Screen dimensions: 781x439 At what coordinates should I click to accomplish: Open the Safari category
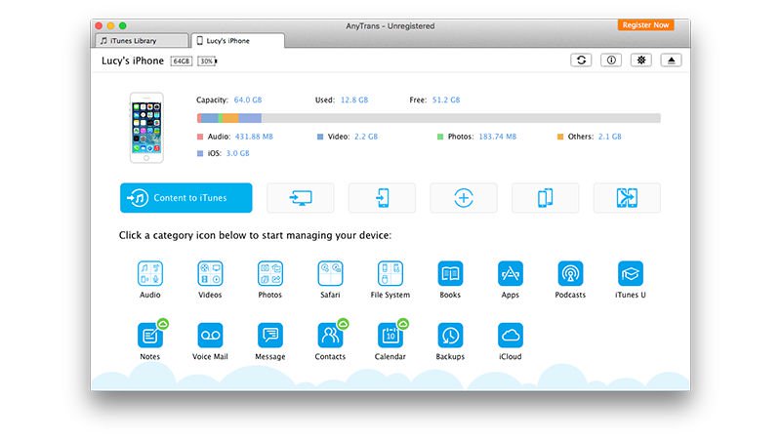(330, 274)
